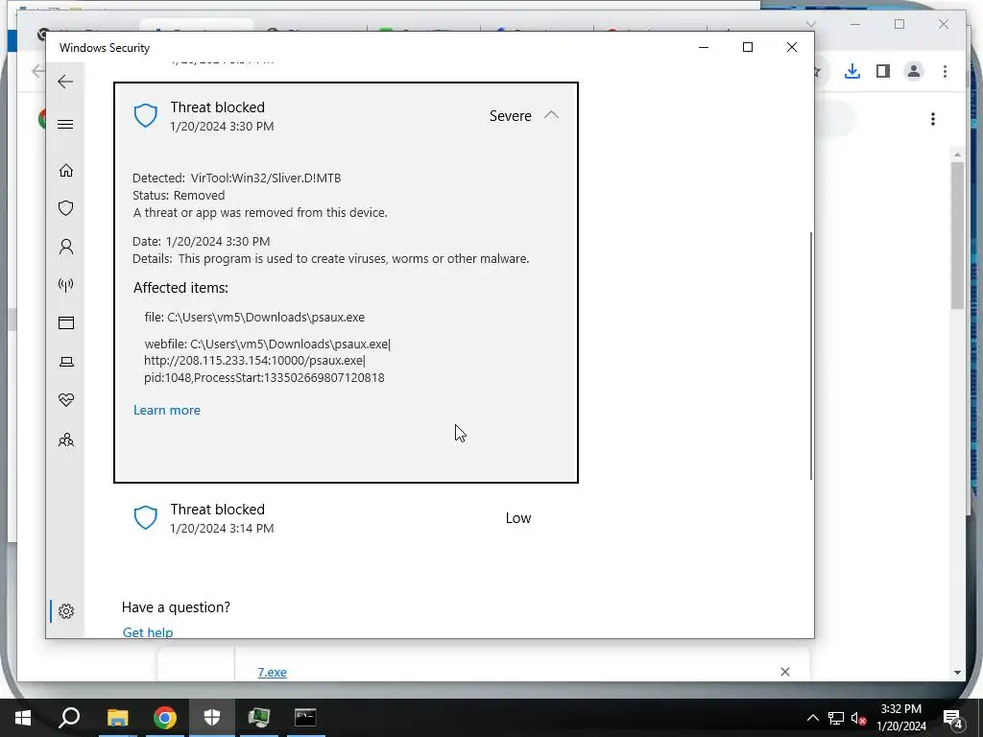Open the notification center with 4 alerts
Image resolution: width=983 pixels, height=737 pixels.
pyautogui.click(x=953, y=718)
